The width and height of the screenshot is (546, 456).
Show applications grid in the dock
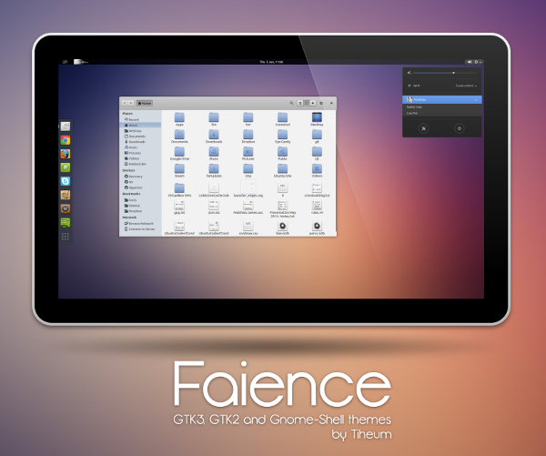click(66, 237)
